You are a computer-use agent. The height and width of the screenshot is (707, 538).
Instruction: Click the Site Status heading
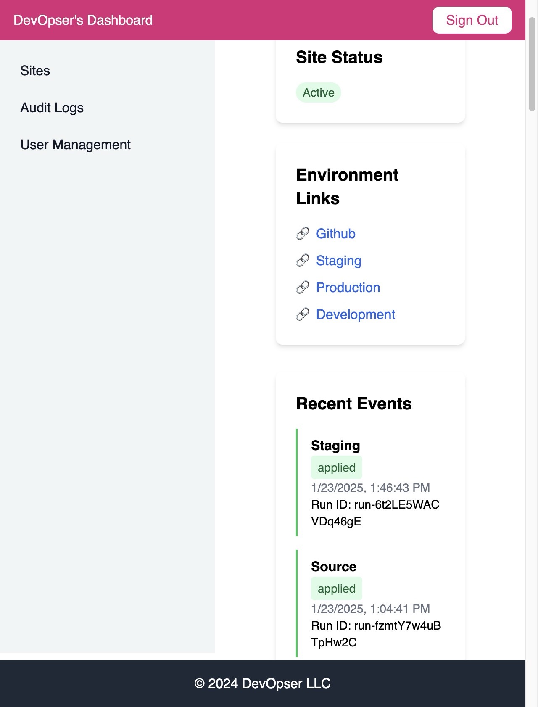[x=339, y=57]
